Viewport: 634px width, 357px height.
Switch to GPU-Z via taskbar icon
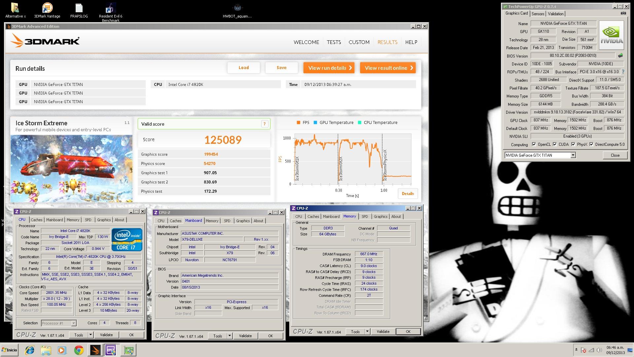(128, 350)
